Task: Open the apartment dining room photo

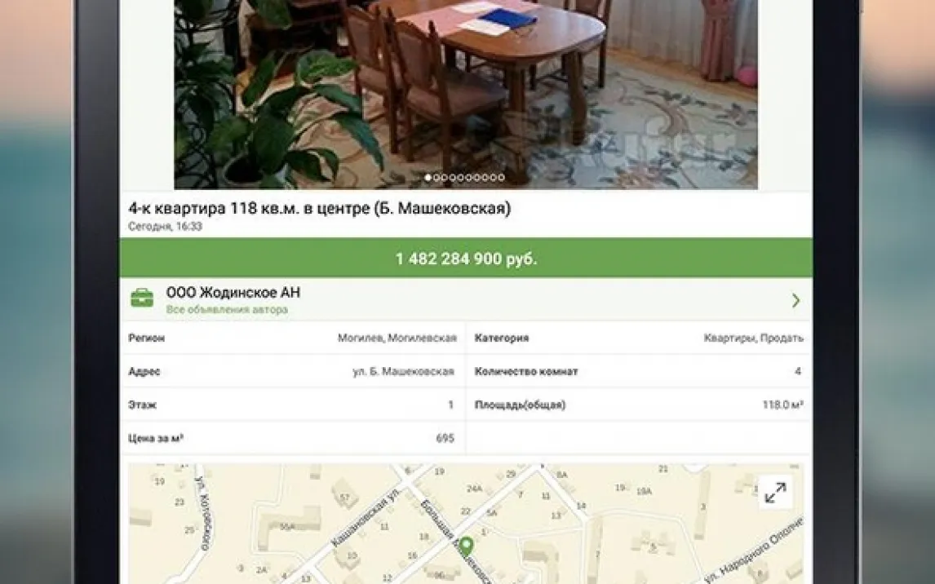Action: pos(466,94)
